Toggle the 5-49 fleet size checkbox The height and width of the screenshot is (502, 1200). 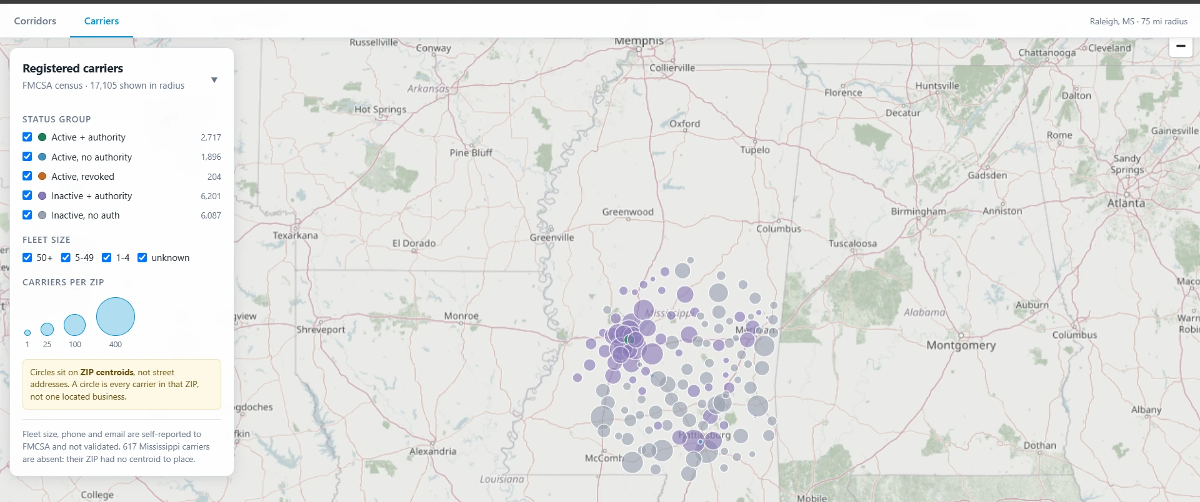tap(66, 257)
